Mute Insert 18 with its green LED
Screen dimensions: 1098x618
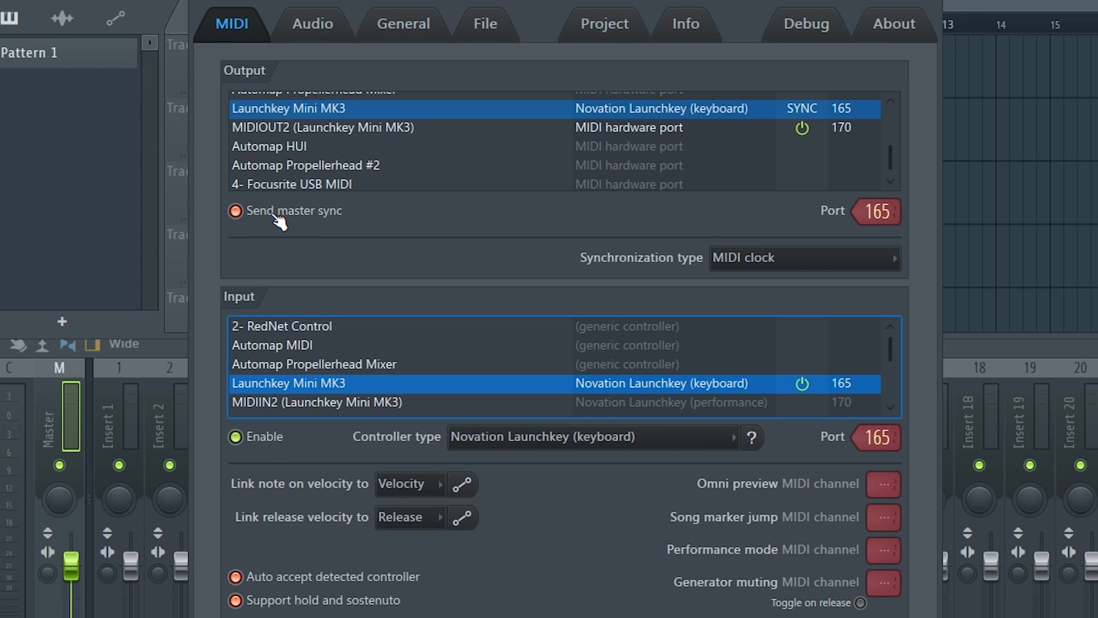coord(979,465)
